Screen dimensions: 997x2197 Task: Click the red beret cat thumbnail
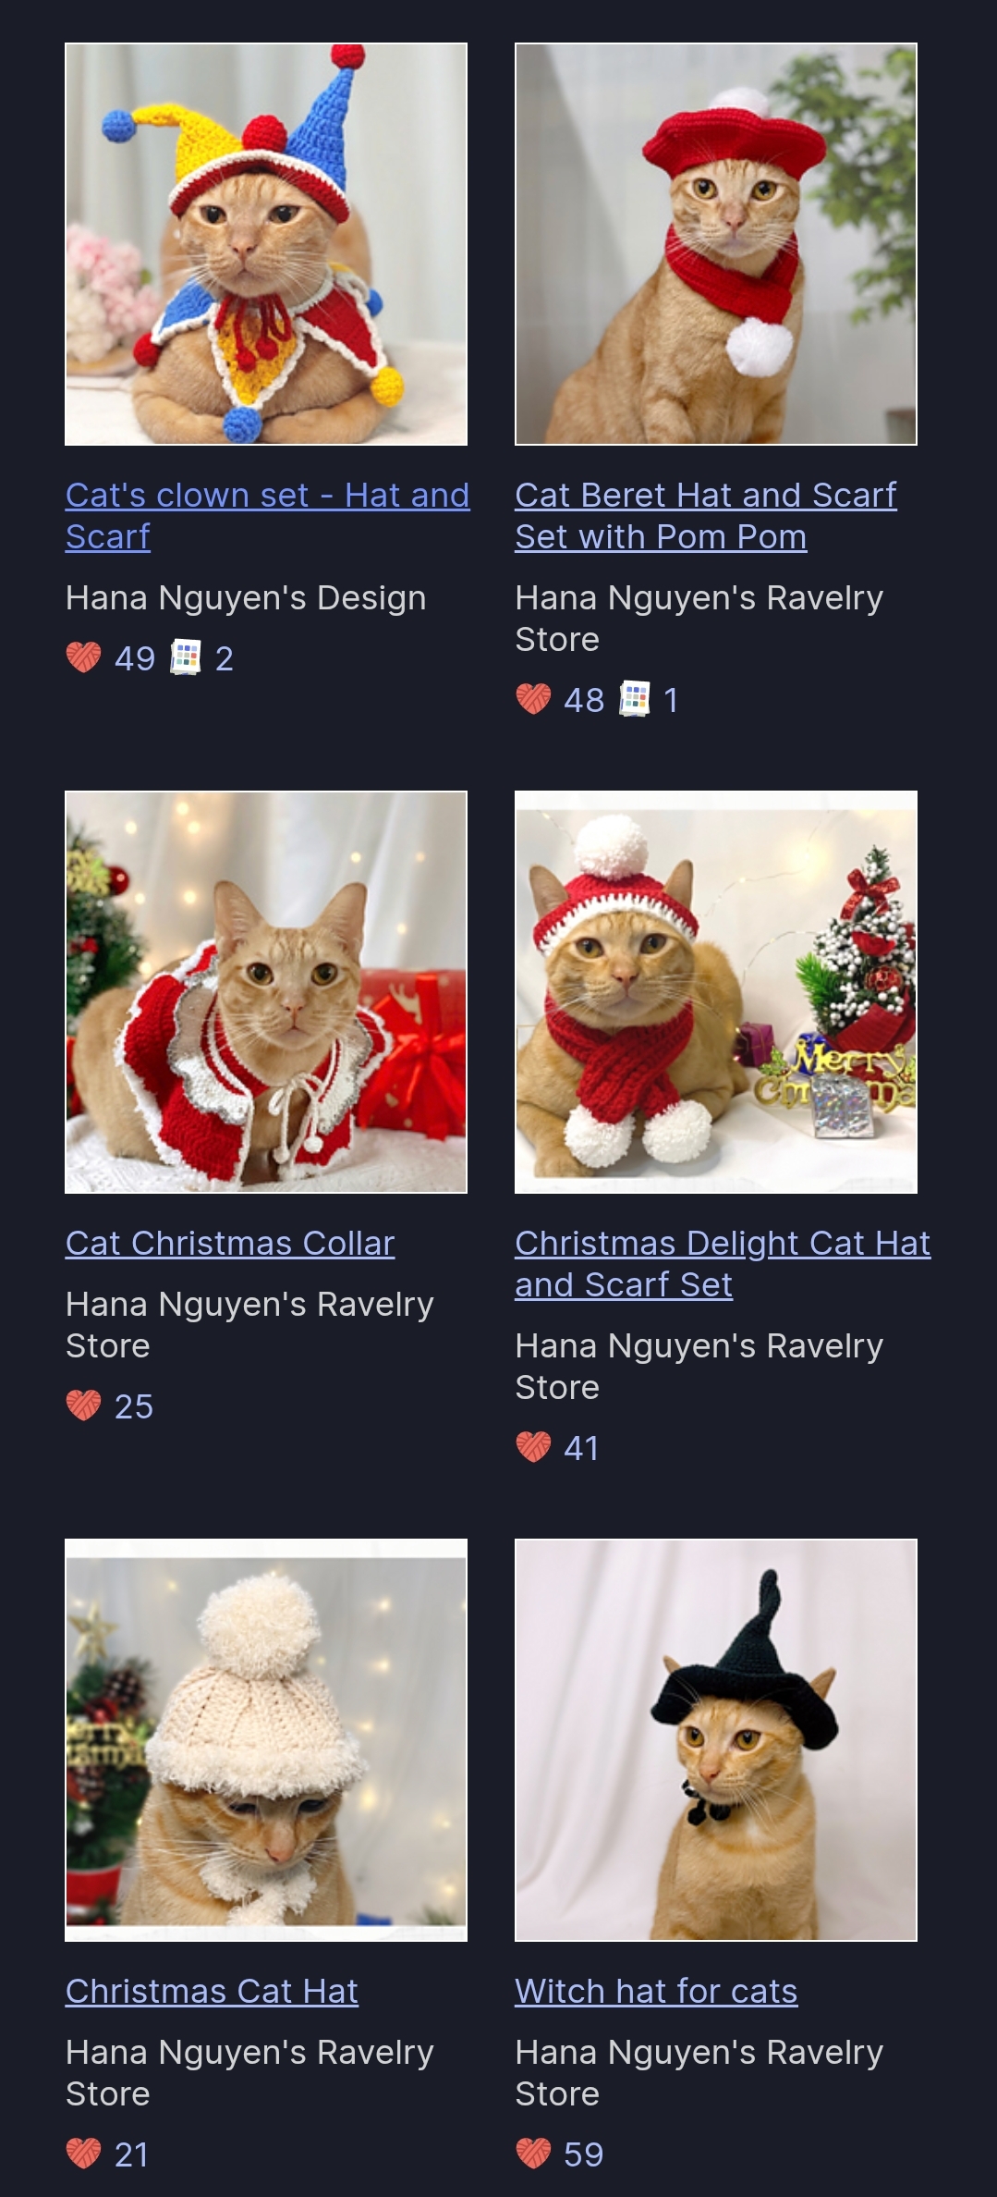pyautogui.click(x=716, y=244)
